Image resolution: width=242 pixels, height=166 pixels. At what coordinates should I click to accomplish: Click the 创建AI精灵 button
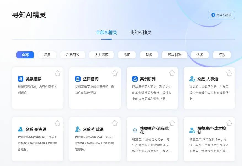(221, 15)
